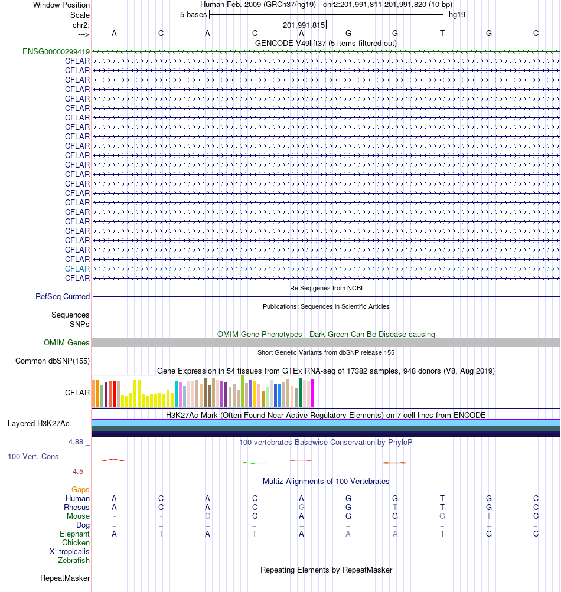
Task: Click the 100 Vert. Cons track label
Action: pos(33,456)
